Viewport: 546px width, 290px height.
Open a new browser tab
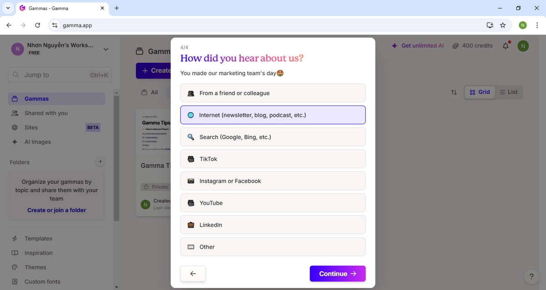(x=116, y=8)
